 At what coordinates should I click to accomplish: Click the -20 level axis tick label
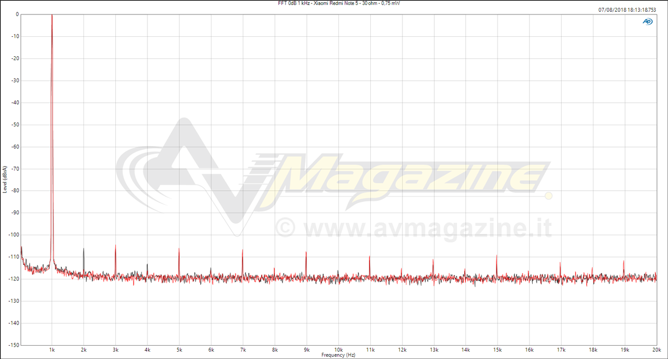[15, 58]
